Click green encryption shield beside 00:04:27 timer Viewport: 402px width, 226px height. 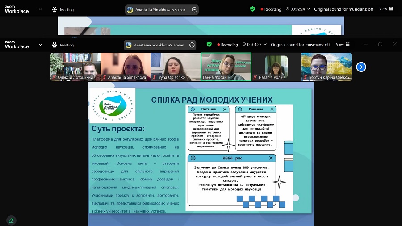pos(209,45)
